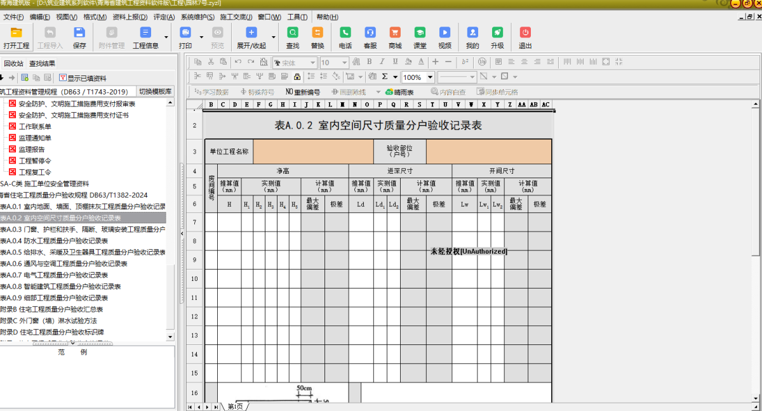Click the 打开工程 (Open Project) toolbar icon
Screen dimensions: 762x411
pyautogui.click(x=16, y=38)
